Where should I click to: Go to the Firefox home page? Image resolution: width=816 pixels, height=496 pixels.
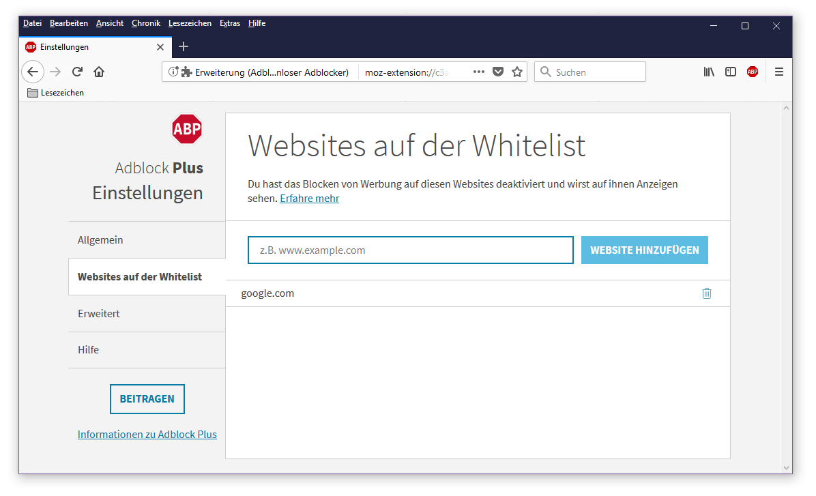point(99,72)
